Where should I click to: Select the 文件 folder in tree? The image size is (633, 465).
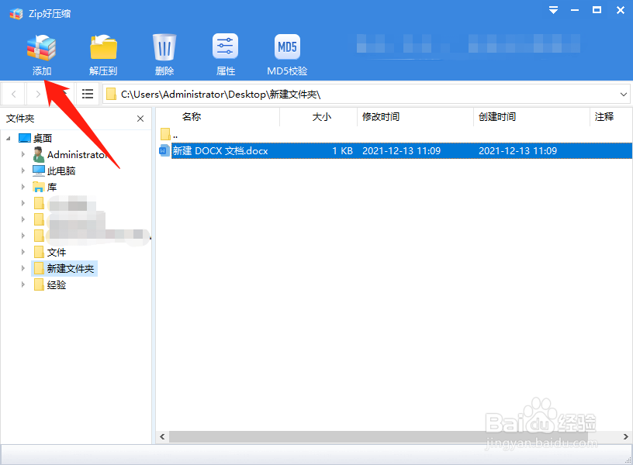pyautogui.click(x=57, y=253)
